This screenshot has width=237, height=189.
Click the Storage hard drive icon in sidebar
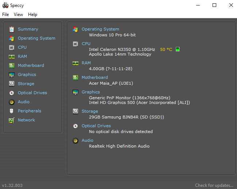pyautogui.click(x=12, y=84)
